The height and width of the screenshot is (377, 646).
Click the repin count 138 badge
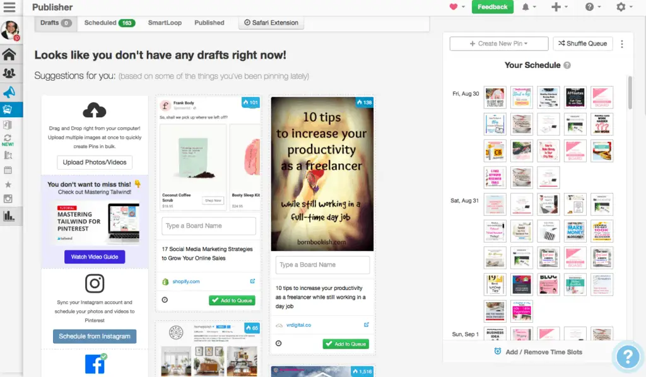click(364, 103)
